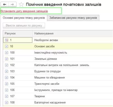Select account number 104 cell
113x107 pixels.
tap(18, 78)
